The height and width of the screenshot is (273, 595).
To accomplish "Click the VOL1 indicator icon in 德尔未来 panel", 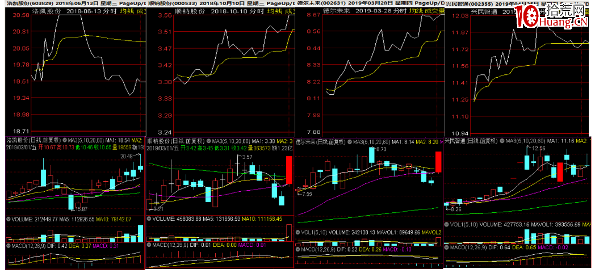I will (x=298, y=232).
